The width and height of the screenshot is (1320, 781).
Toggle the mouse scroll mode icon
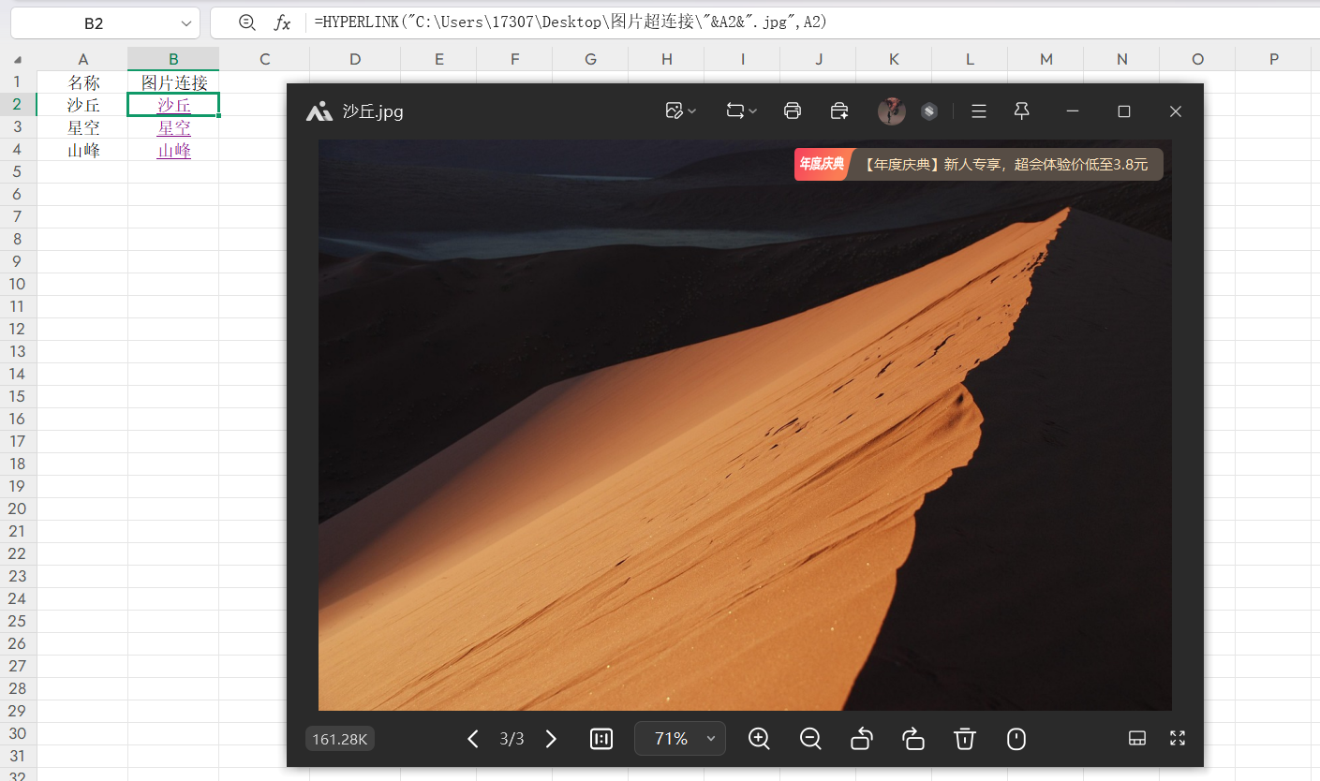(1016, 739)
